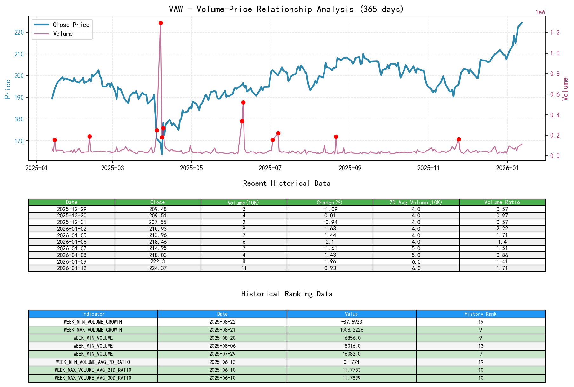This screenshot has width=574, height=387.
Task: Select the tallest red volume spike marker near 2025-04
Action: coord(161,23)
